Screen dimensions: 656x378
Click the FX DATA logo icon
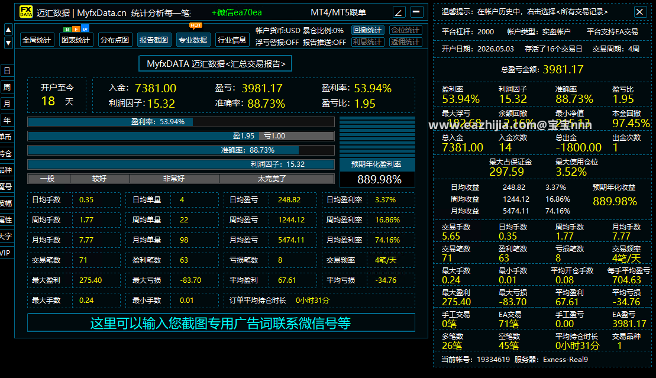click(26, 12)
